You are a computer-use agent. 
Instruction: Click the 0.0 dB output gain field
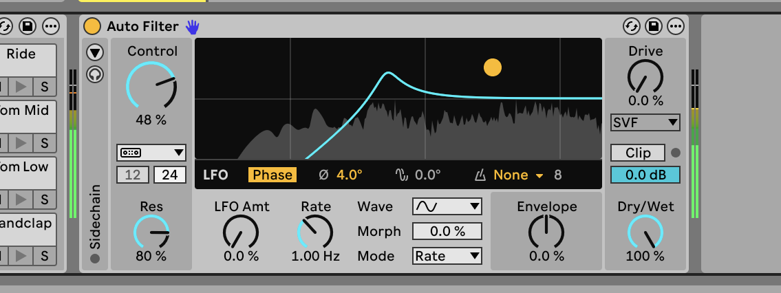pyautogui.click(x=645, y=175)
